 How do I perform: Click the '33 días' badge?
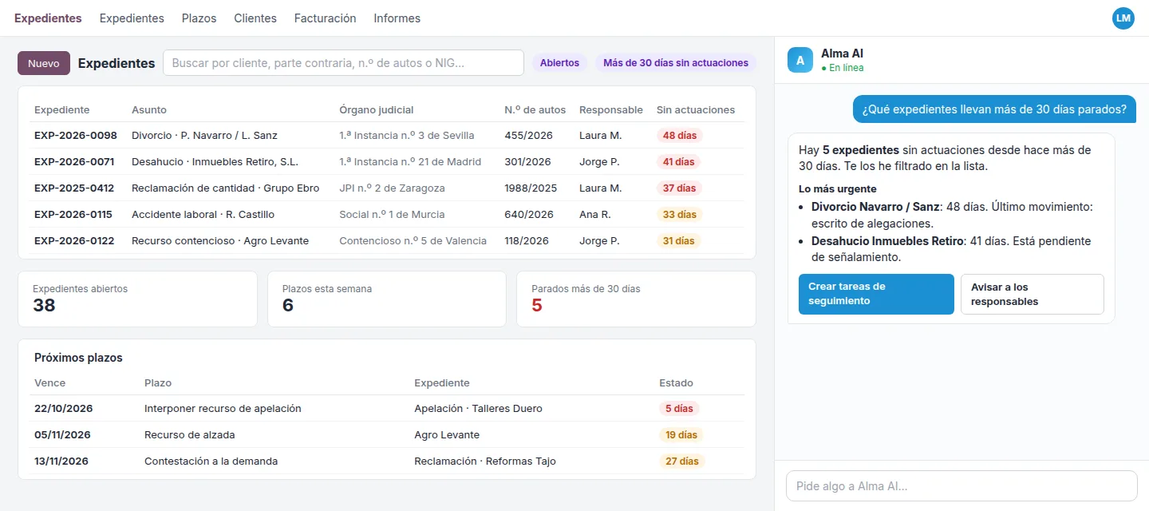[x=679, y=215]
